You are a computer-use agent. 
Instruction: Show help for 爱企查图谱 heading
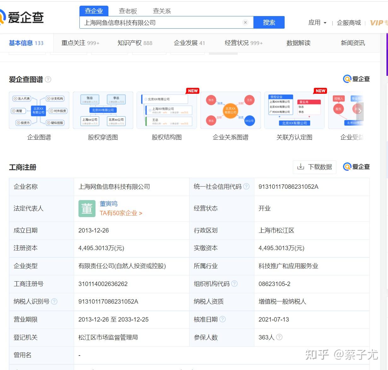[48, 79]
